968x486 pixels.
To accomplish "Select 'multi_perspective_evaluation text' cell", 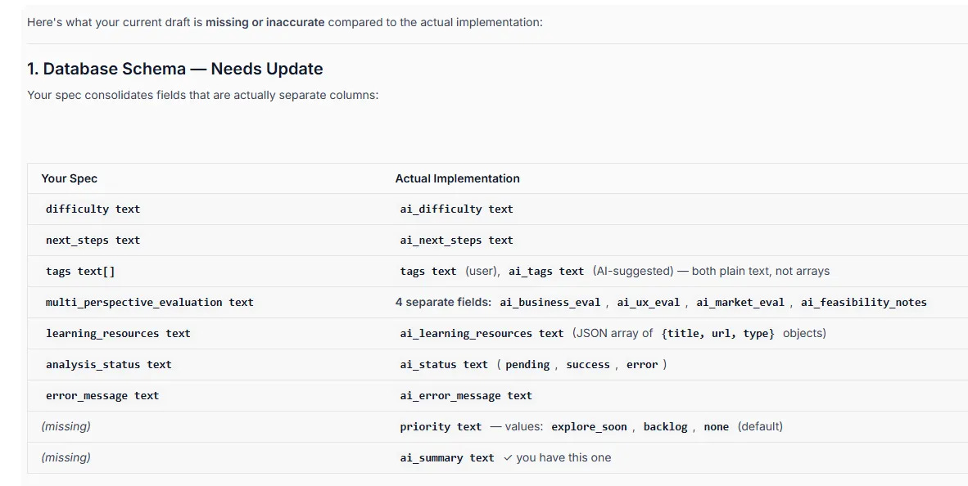I will coord(149,303).
